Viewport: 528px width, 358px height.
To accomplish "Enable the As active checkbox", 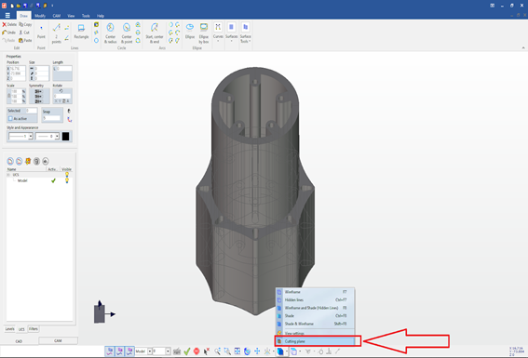I will point(10,119).
